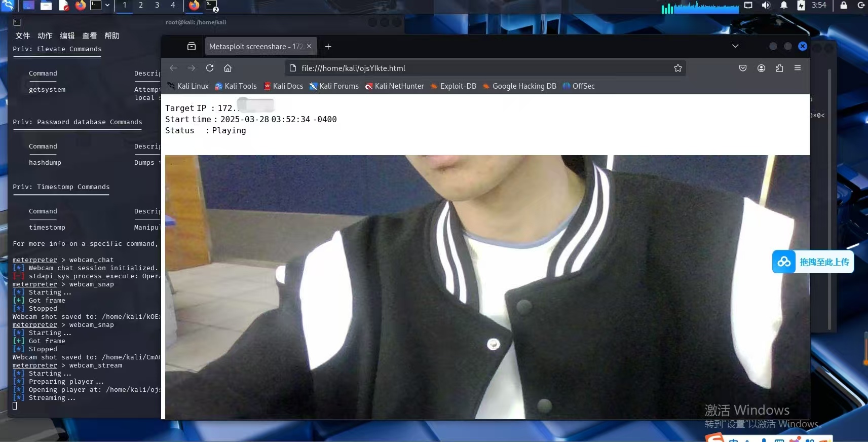Launch Firefox from the panel launcher
Image resolution: width=868 pixels, height=442 pixels.
coord(80,6)
